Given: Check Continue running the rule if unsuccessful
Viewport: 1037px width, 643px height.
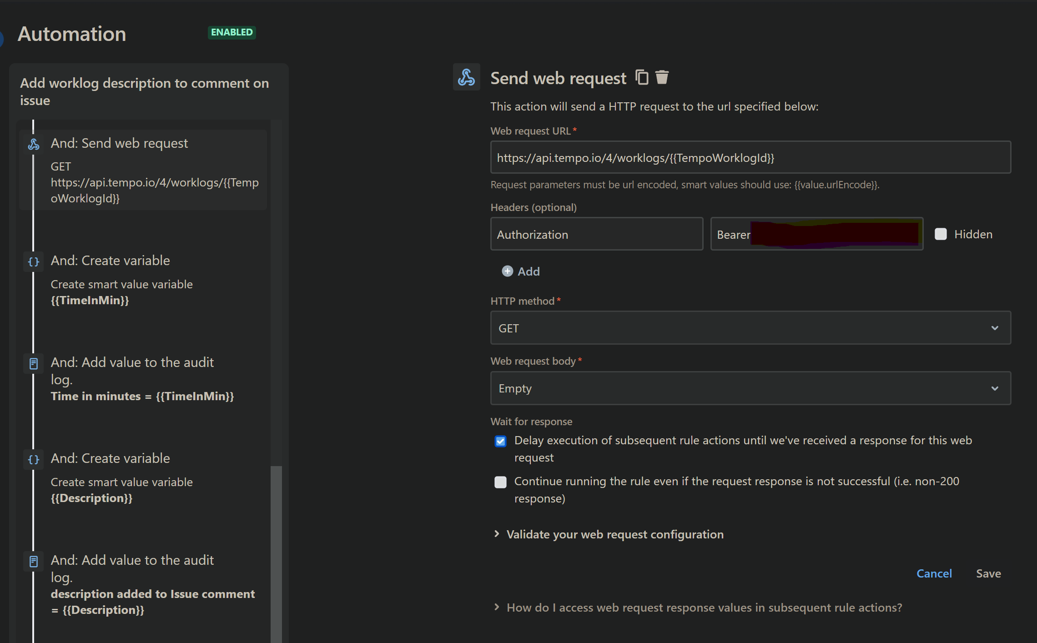Looking at the screenshot, I should click(x=500, y=482).
